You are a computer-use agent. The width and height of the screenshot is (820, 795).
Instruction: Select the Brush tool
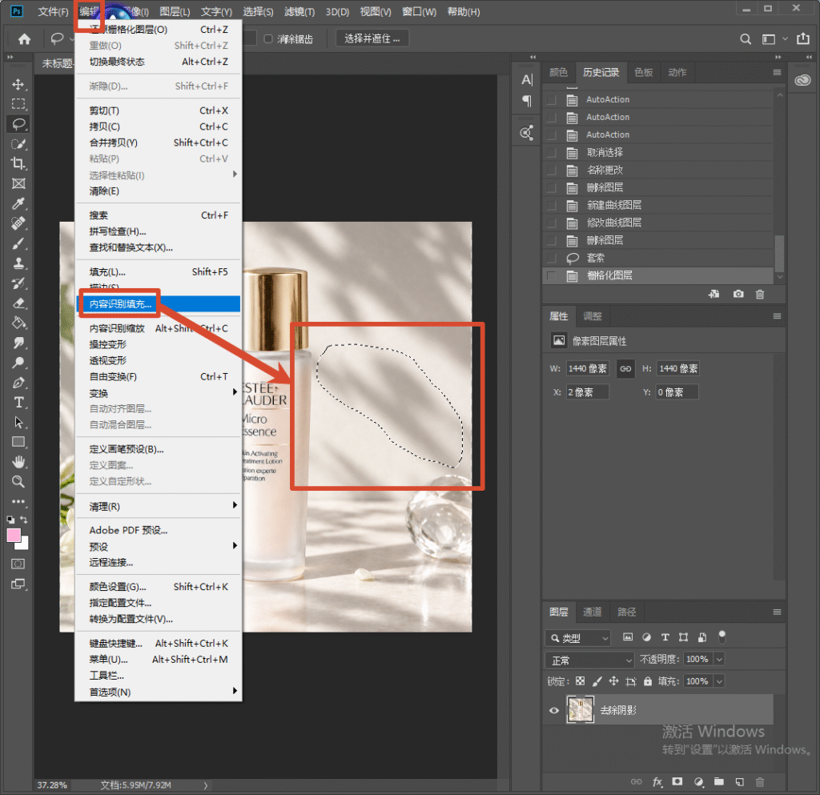[x=18, y=243]
